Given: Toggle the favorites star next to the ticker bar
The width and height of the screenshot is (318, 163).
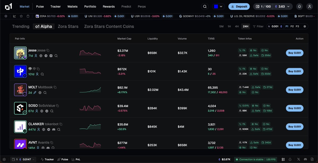Looking at the screenshot, I should point(22,16).
